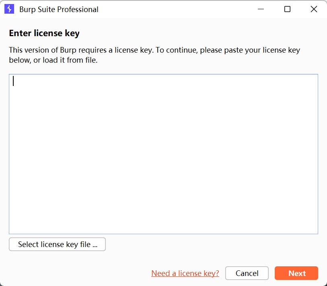Click the square maximize icon
Image resolution: width=327 pixels, height=286 pixels.
(x=287, y=9)
